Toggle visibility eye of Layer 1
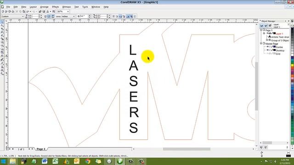The width and height of the screenshot is (294, 165). pyautogui.click(x=267, y=33)
